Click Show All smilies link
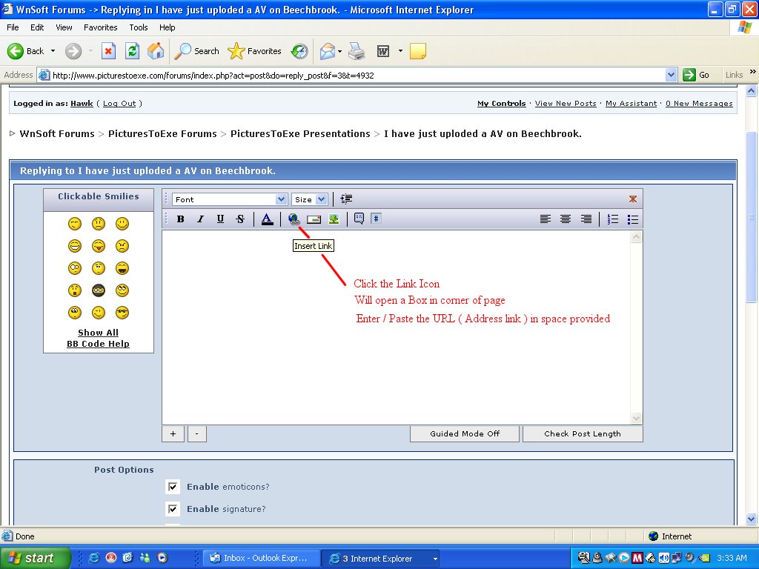This screenshot has width=759, height=569. [99, 333]
